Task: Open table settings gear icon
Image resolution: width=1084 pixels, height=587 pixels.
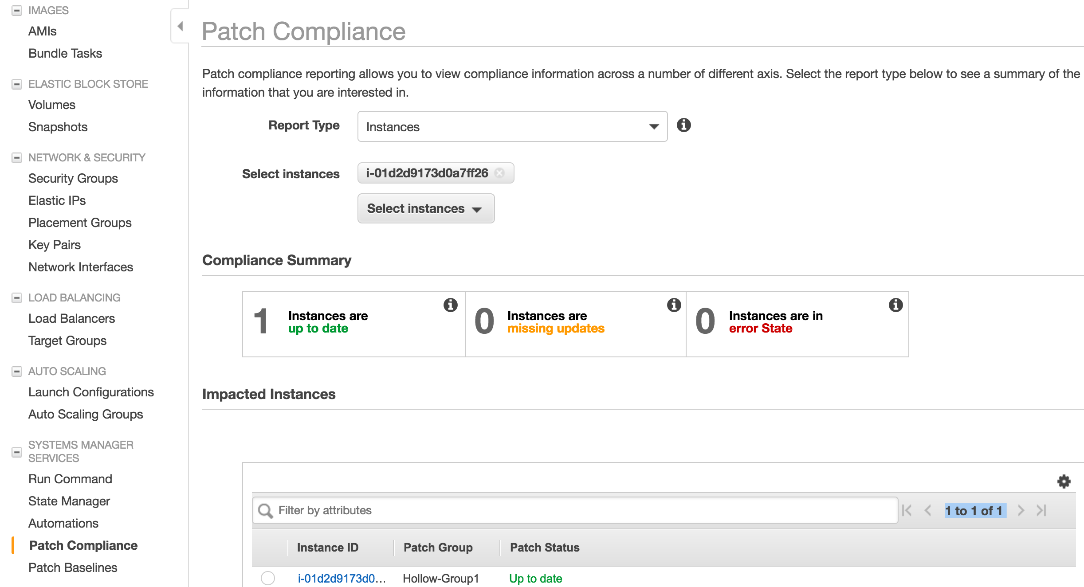Action: tap(1064, 481)
